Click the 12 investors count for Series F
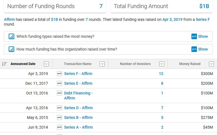217x135 pixels. [161, 74]
